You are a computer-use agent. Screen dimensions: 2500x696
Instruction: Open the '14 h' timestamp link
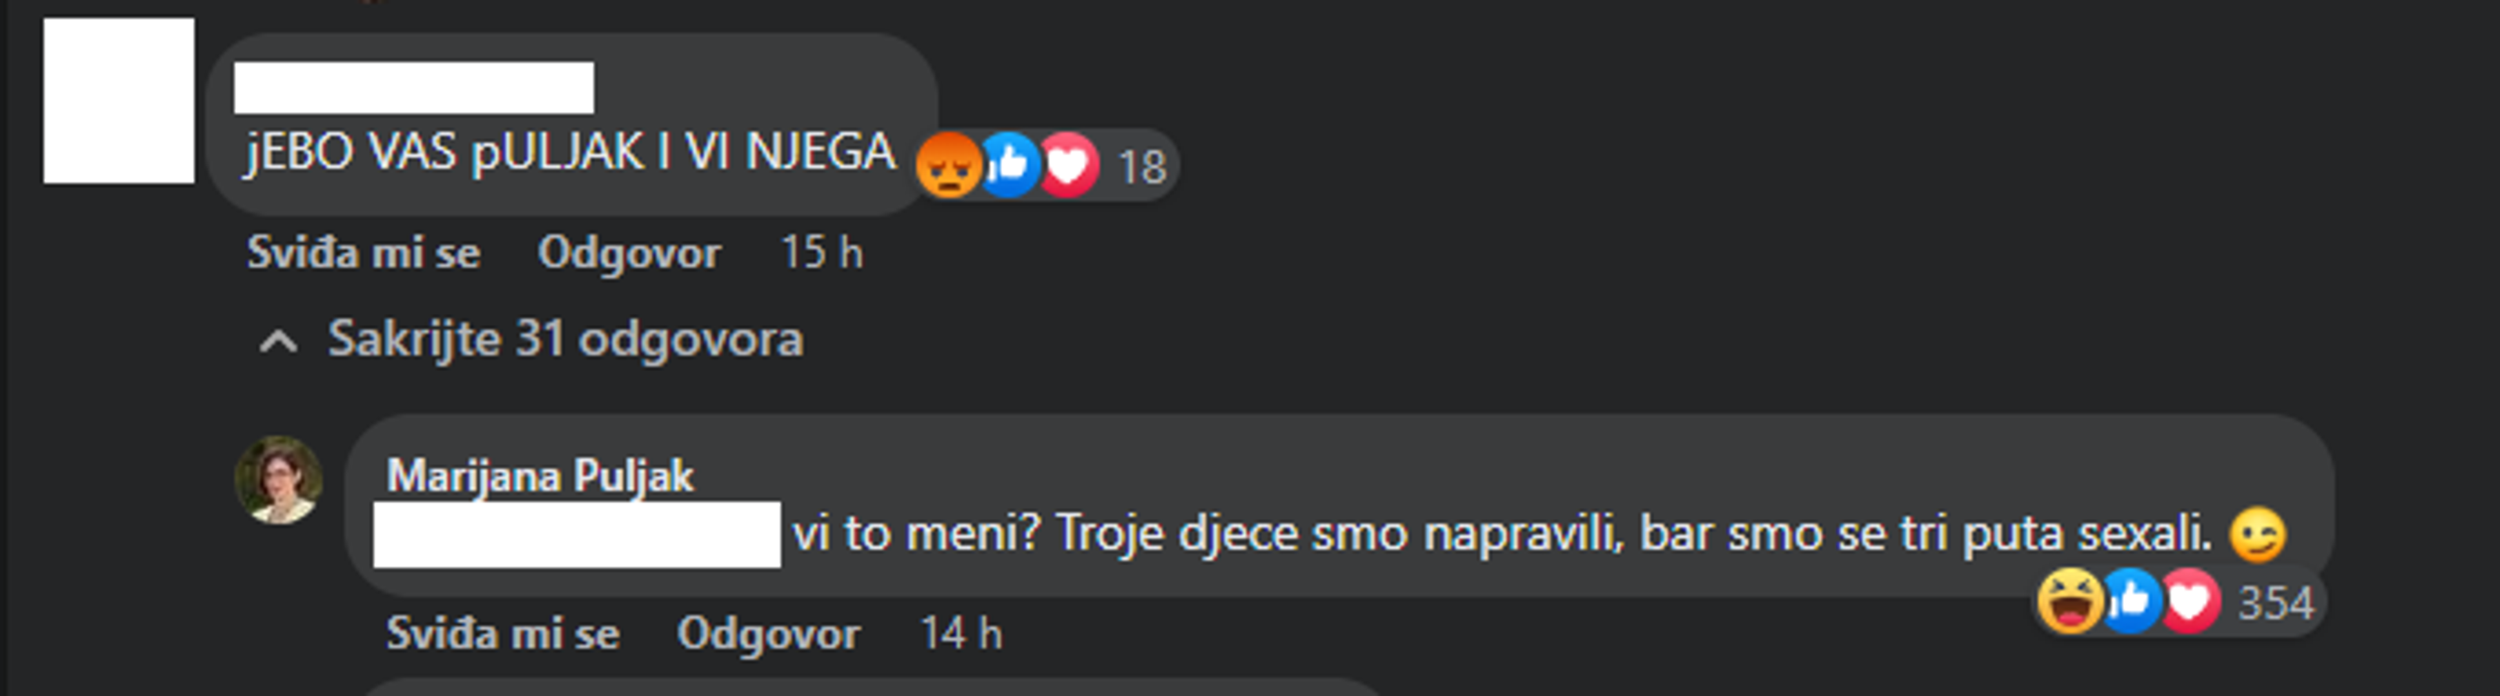961,634
